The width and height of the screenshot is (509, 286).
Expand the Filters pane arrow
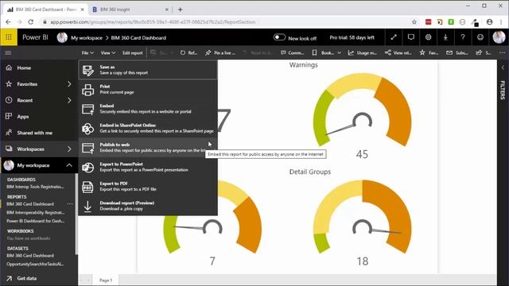point(503,68)
